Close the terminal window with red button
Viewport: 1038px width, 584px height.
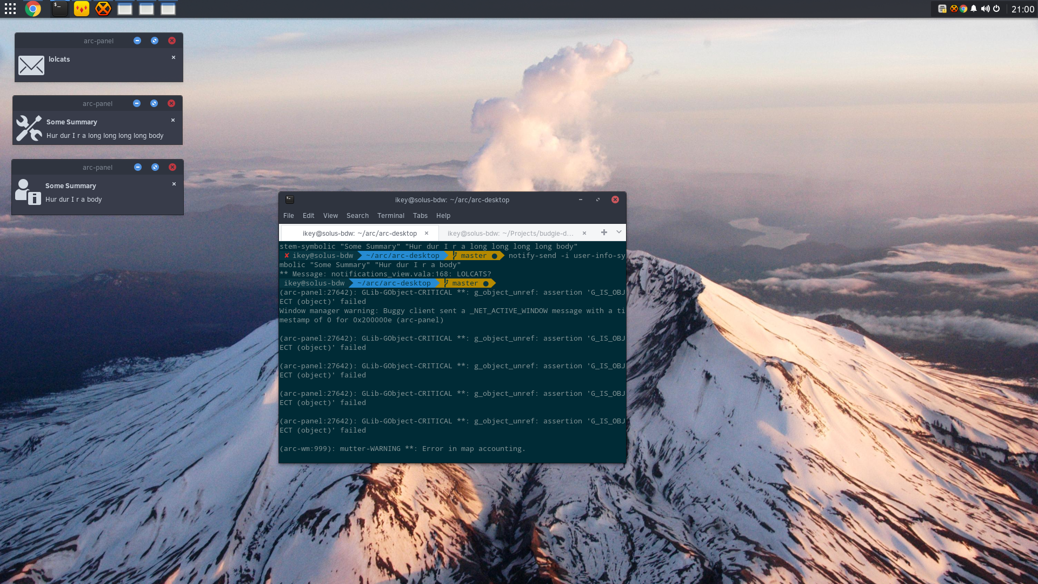[615, 200]
